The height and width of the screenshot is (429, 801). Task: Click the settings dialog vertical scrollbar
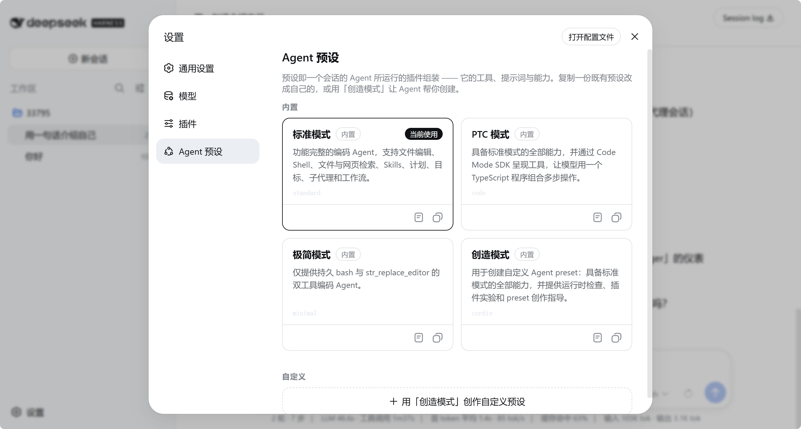(649, 224)
